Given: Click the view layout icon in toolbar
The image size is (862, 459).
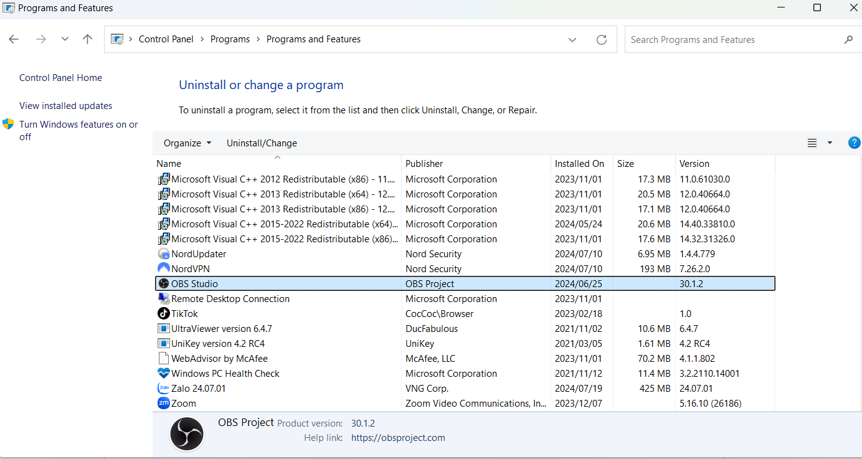Looking at the screenshot, I should (x=812, y=143).
